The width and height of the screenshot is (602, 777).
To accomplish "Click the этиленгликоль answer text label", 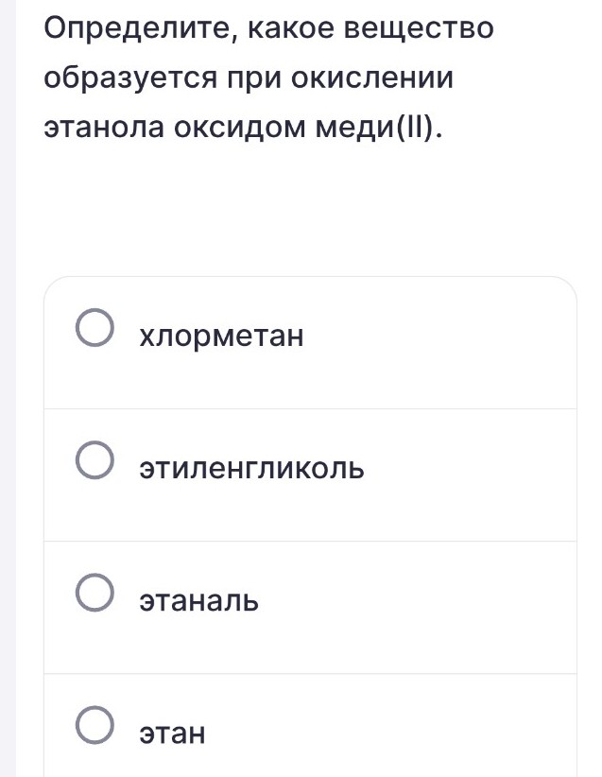I will coord(250,467).
